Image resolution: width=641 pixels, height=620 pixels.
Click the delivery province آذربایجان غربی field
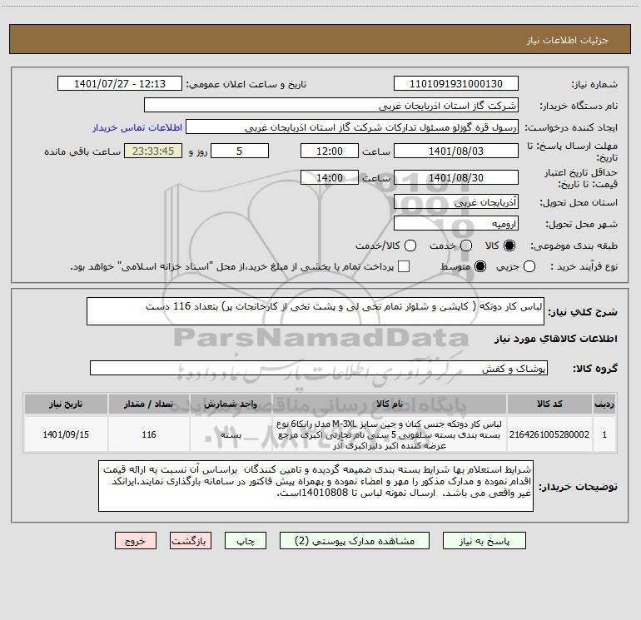pyautogui.click(x=456, y=202)
